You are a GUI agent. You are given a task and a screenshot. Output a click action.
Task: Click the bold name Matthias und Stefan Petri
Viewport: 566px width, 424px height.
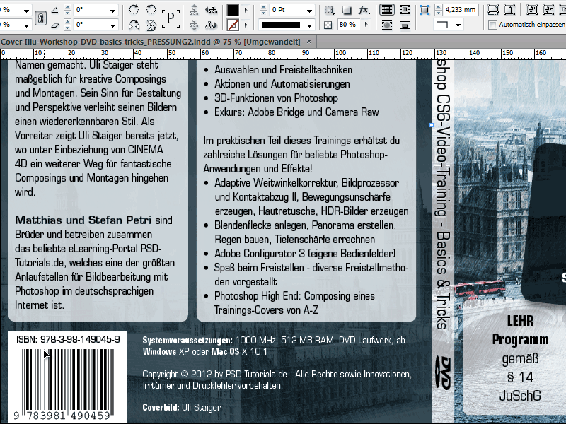click(83, 220)
